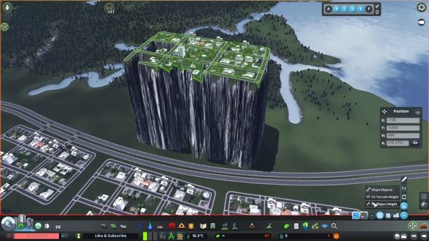Click Move It align height tool button
429x241 pixels.
click(404, 206)
